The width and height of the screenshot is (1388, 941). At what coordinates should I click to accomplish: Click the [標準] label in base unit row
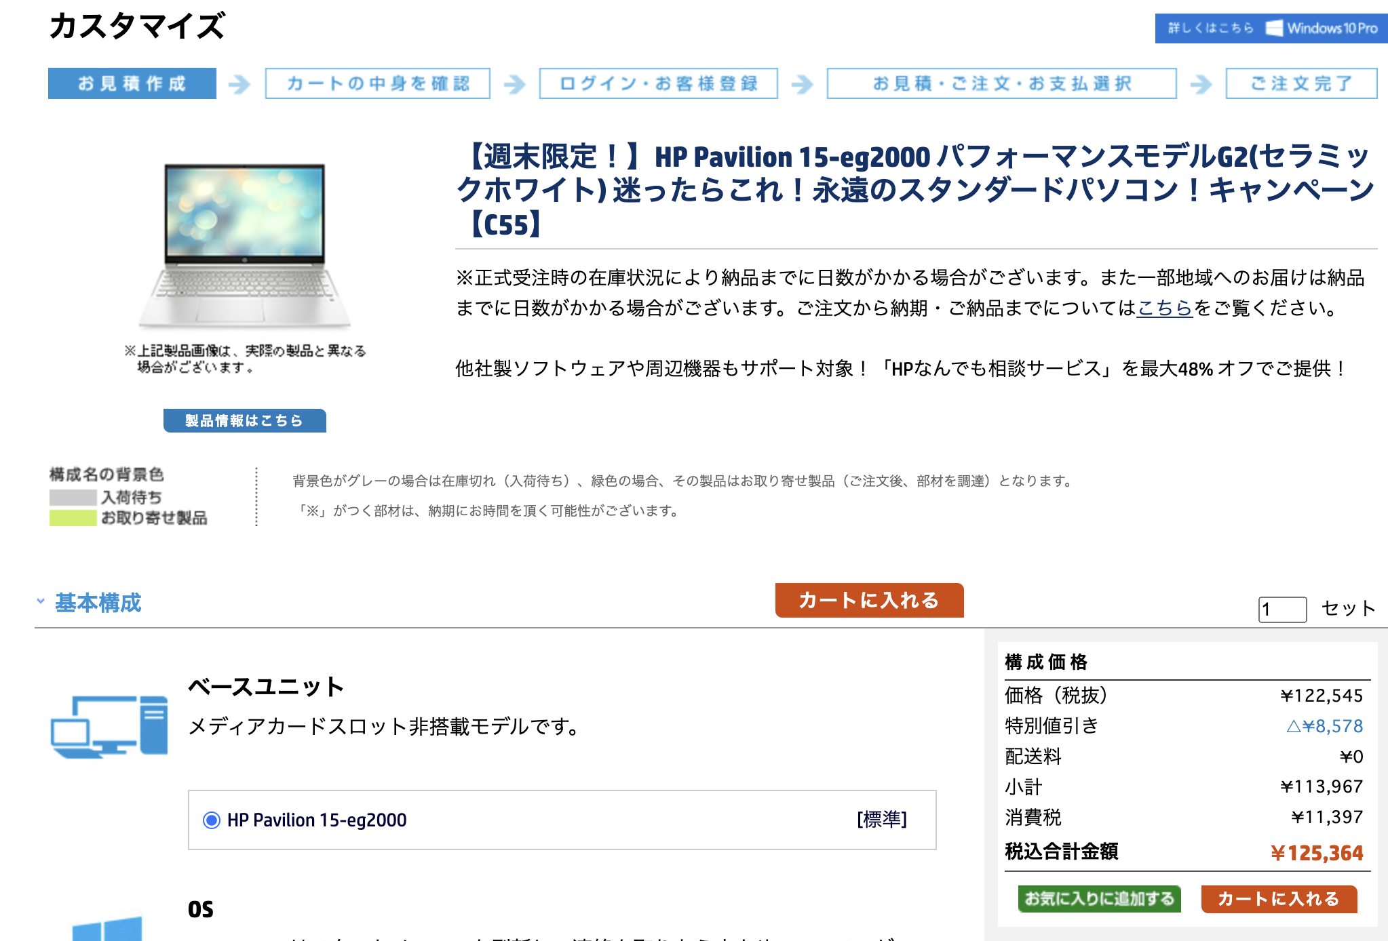[882, 820]
